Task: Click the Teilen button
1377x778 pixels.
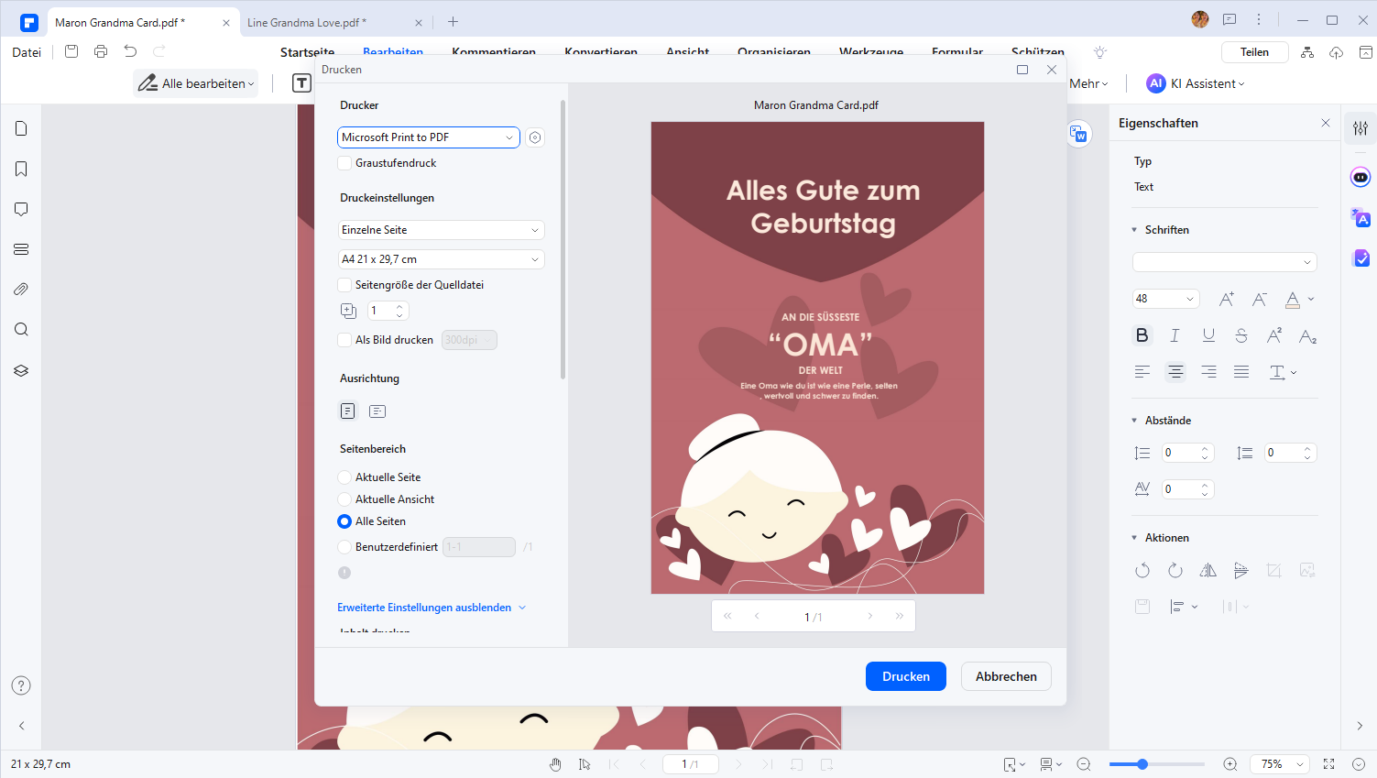Action: pos(1254,52)
